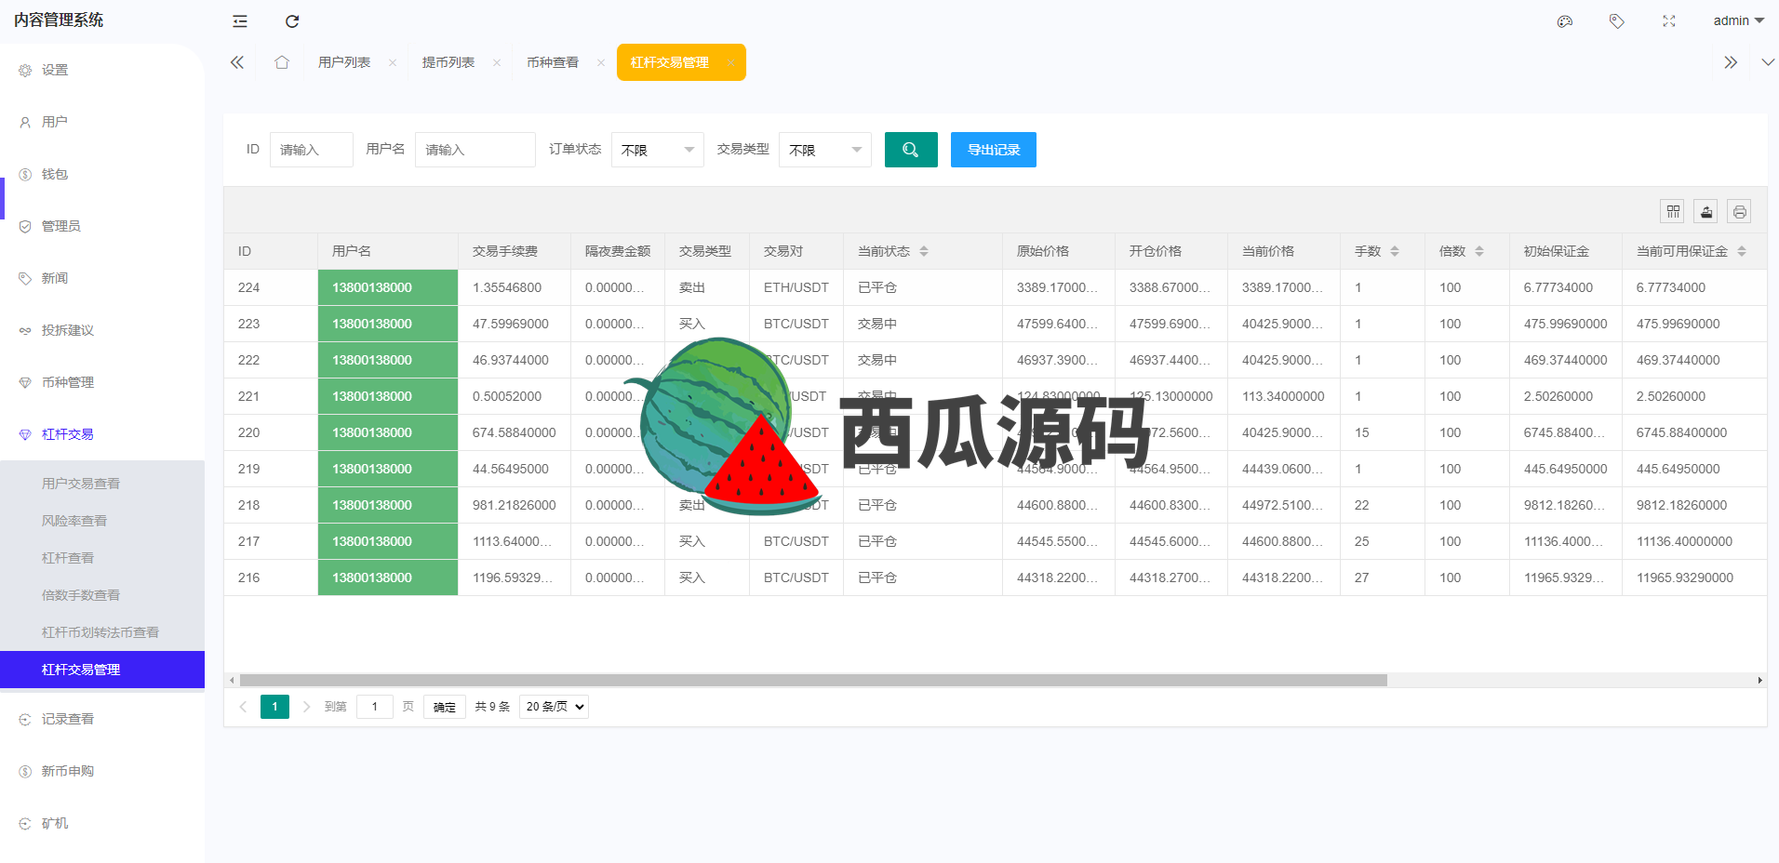1779x863 pixels.
Task: Sort by 手数 column
Action: [1395, 251]
